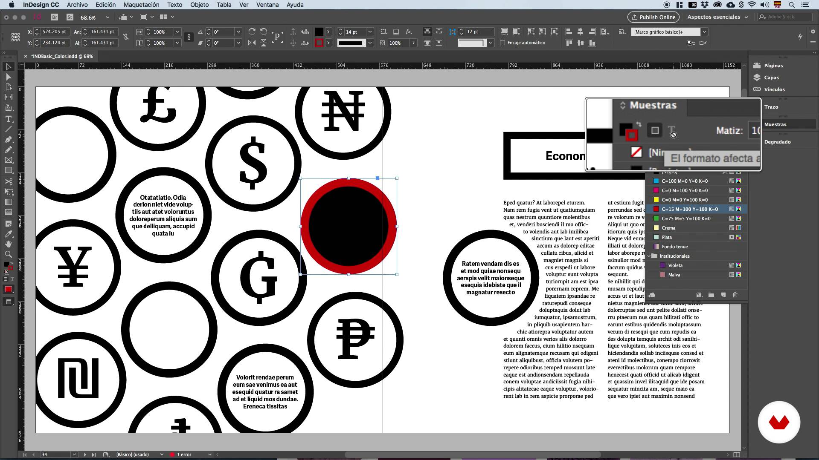Select the Line tool
Viewport: 819px width, 460px height.
tap(8, 129)
